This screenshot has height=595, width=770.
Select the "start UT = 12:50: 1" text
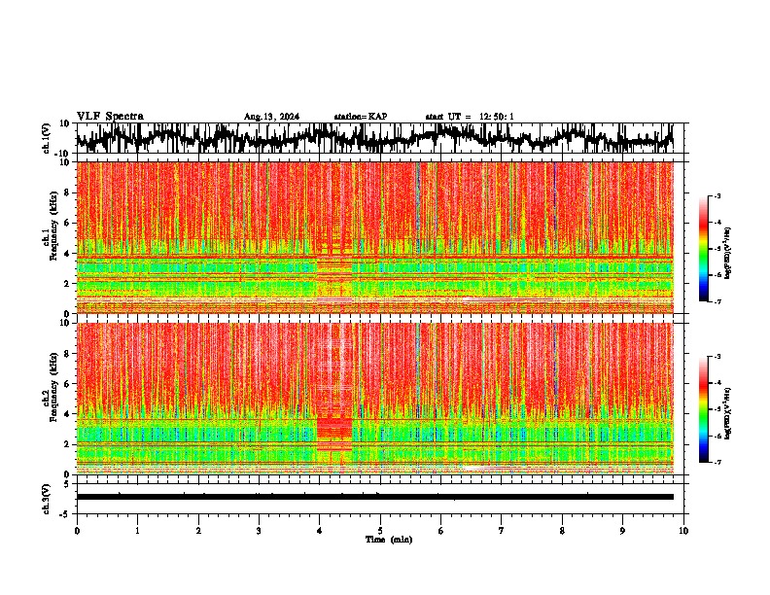(470, 117)
